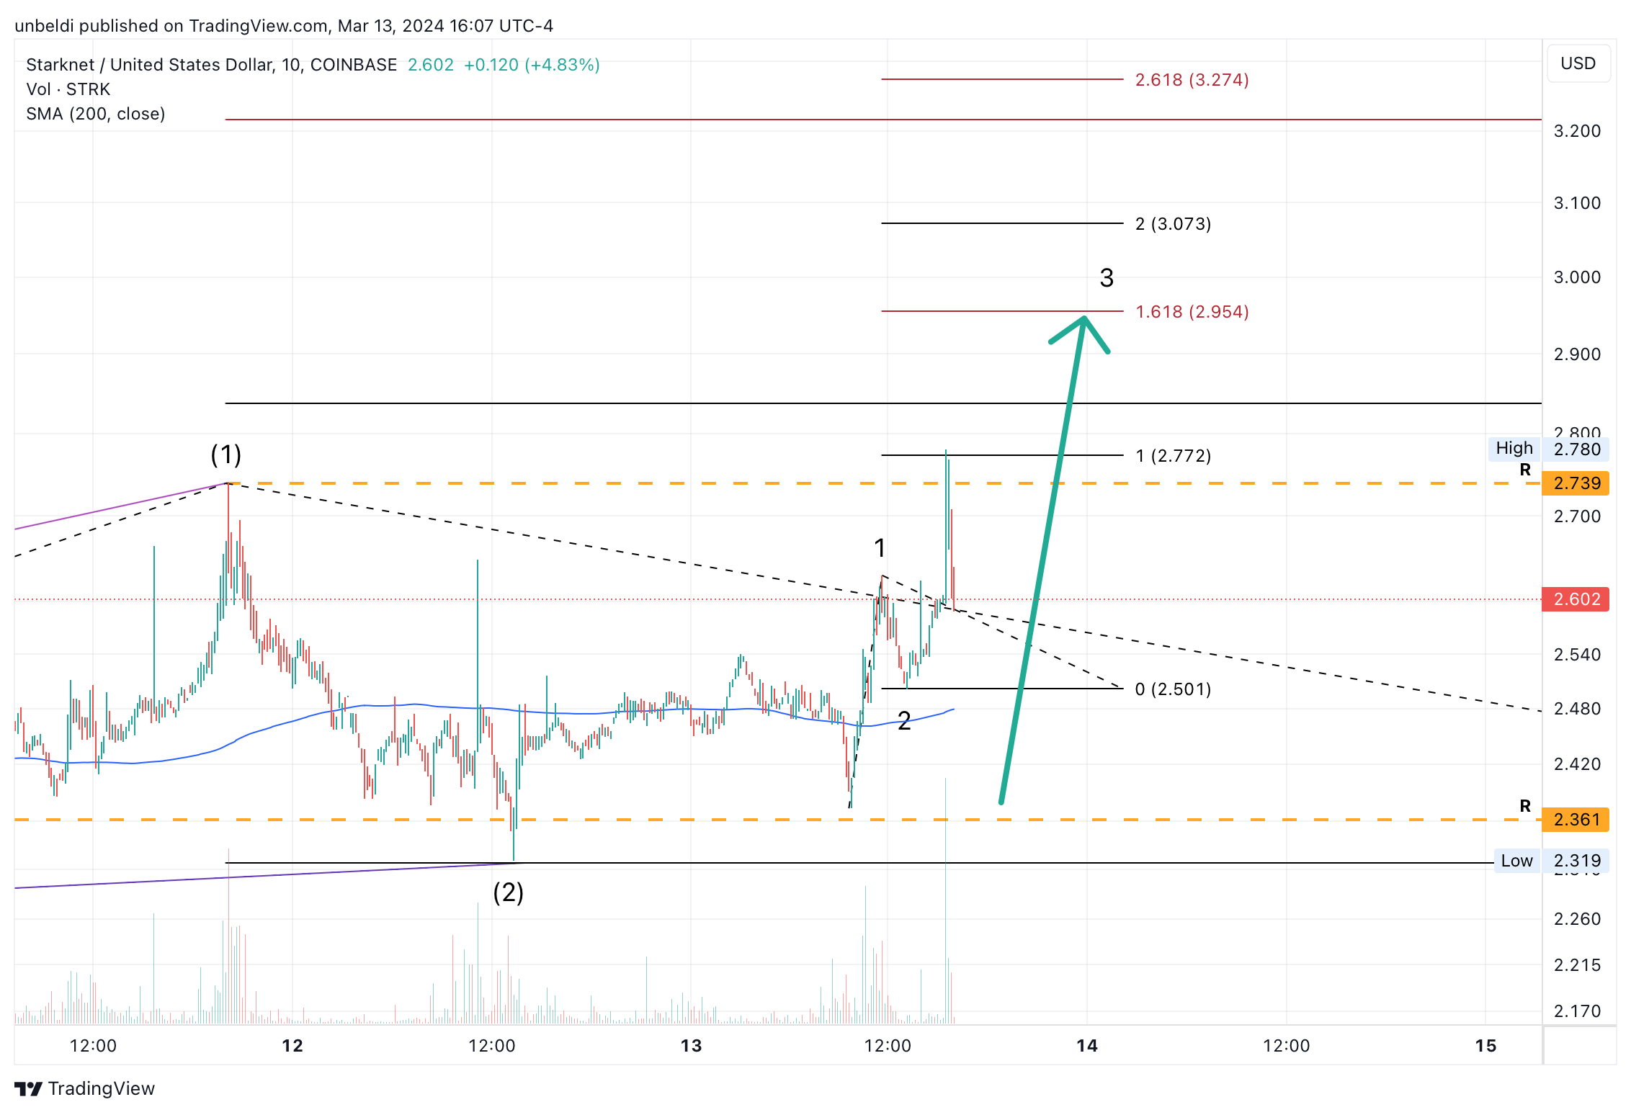Click the published-on TradingView.com header text

click(x=284, y=26)
